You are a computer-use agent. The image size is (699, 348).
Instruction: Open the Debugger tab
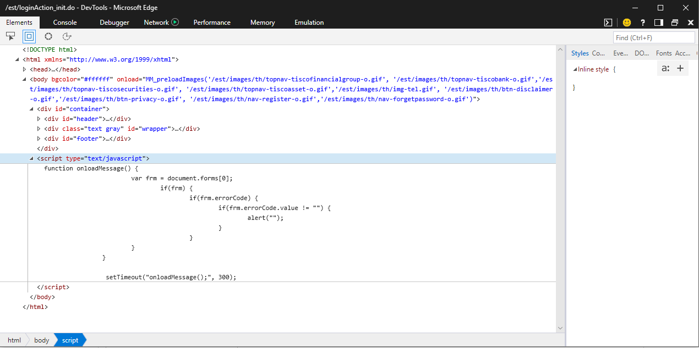tap(114, 23)
